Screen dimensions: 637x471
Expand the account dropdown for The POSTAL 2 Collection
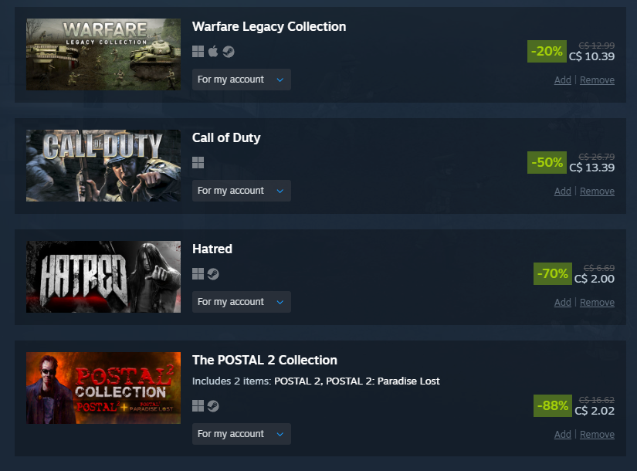(x=242, y=434)
